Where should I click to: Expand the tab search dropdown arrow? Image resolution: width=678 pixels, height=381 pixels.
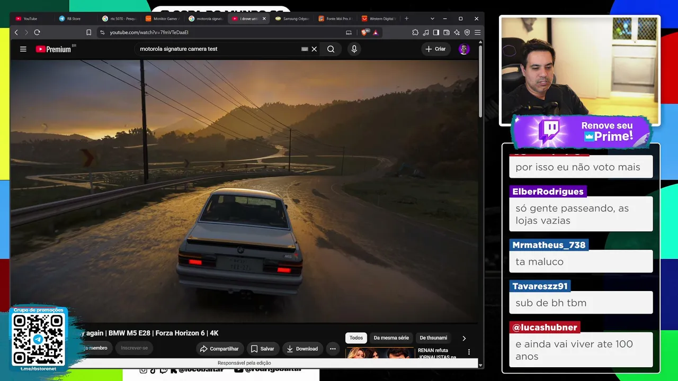pyautogui.click(x=432, y=19)
